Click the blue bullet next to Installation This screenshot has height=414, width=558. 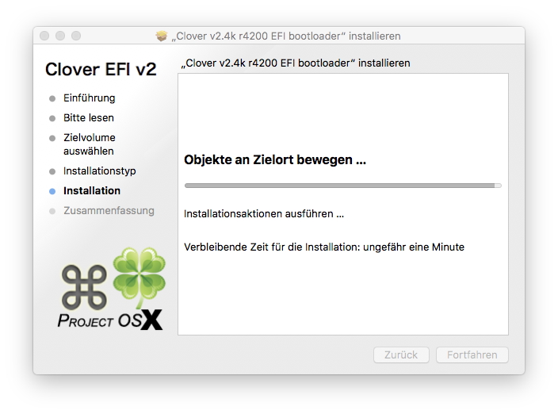pos(52,191)
